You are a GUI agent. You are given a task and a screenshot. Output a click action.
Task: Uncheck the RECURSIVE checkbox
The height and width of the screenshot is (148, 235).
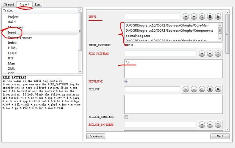pos(126,81)
